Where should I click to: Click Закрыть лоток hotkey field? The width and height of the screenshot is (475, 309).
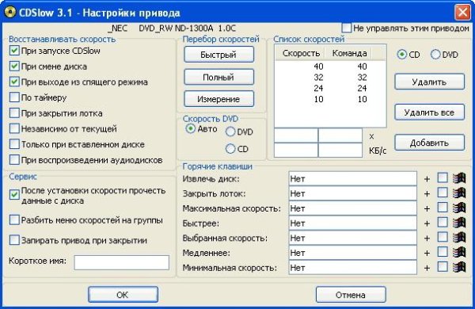click(352, 193)
